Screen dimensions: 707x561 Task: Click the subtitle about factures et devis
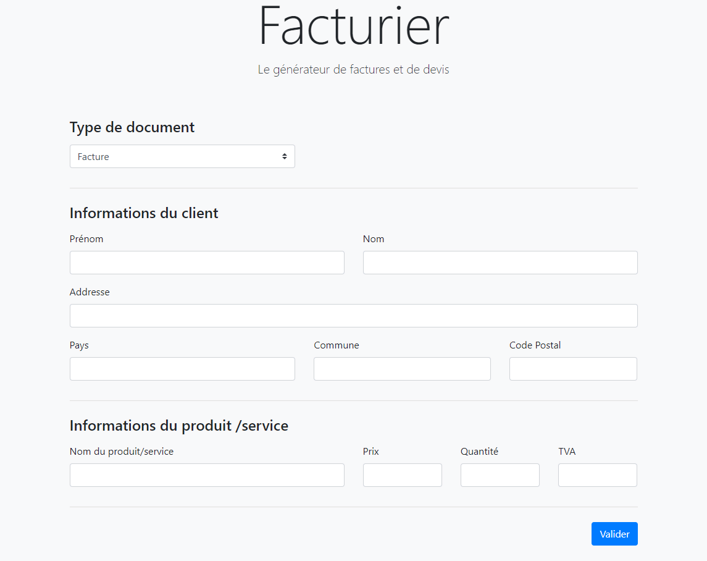(x=353, y=69)
